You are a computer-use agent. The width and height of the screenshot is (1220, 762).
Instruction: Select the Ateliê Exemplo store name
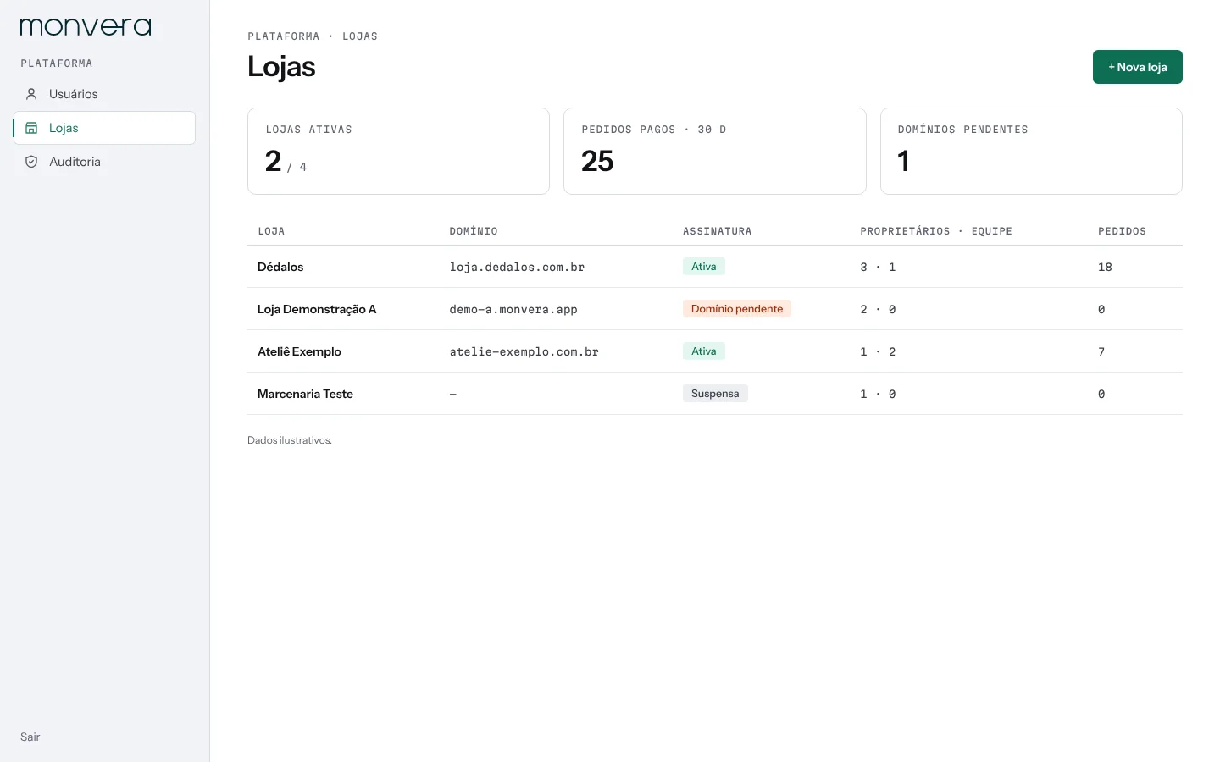point(299,351)
